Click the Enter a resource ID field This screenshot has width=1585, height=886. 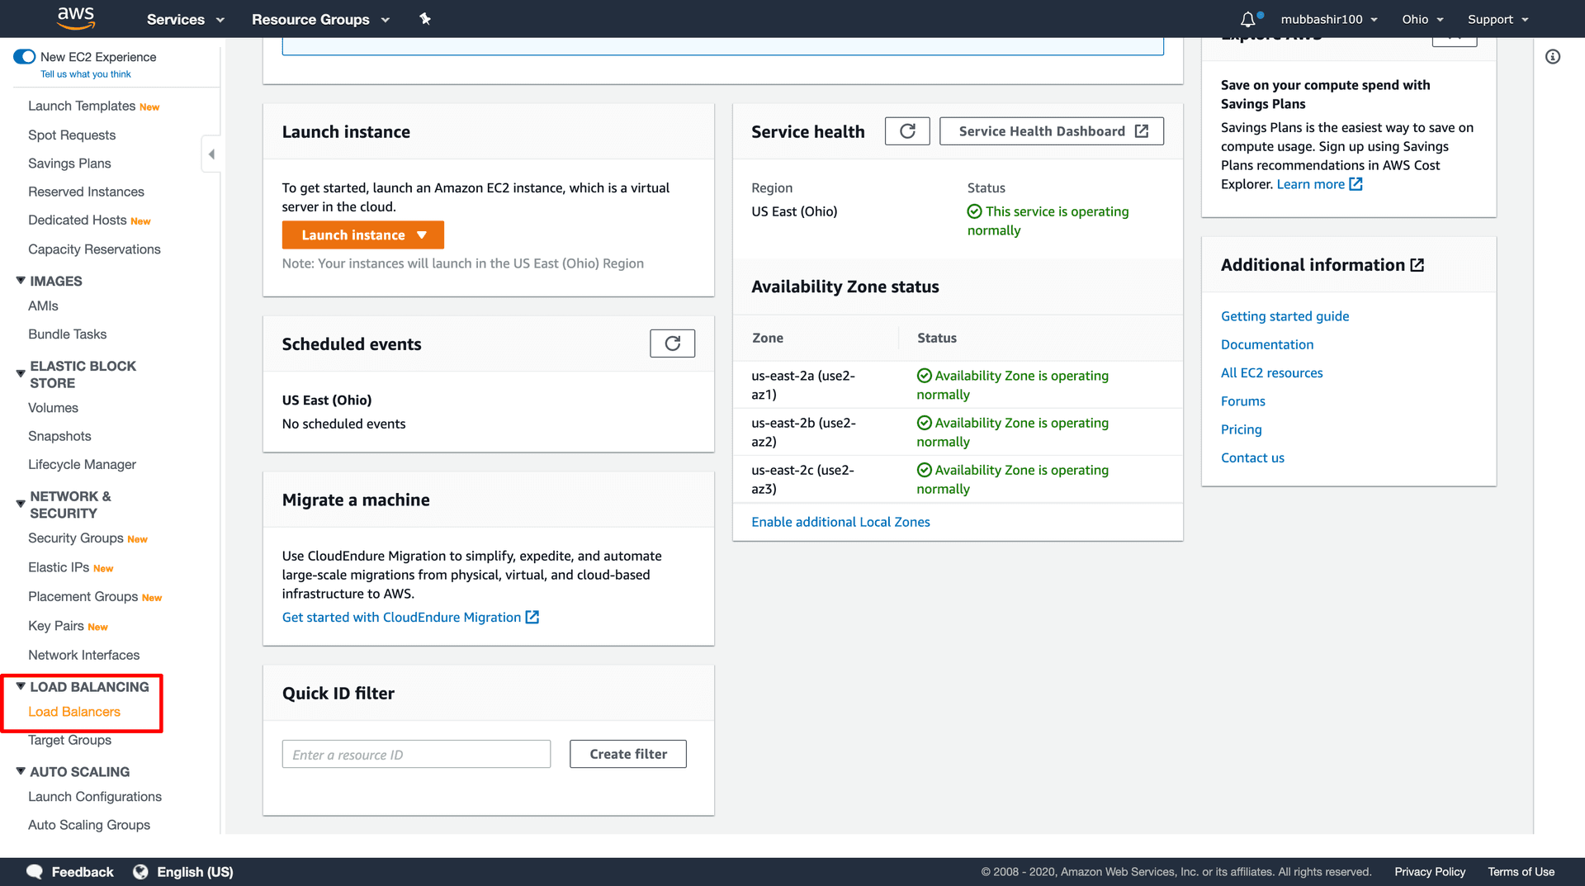(x=416, y=754)
